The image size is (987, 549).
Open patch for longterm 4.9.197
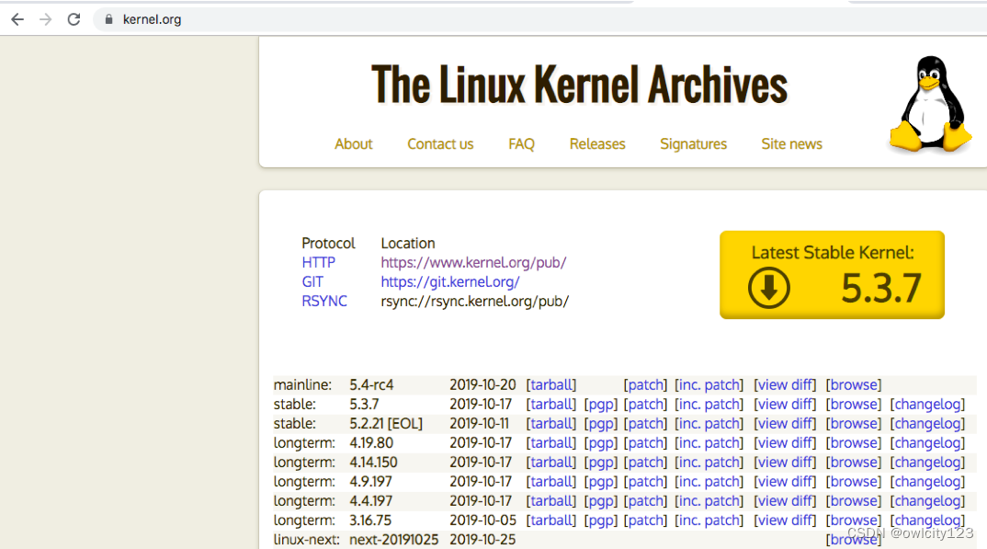[x=645, y=482]
